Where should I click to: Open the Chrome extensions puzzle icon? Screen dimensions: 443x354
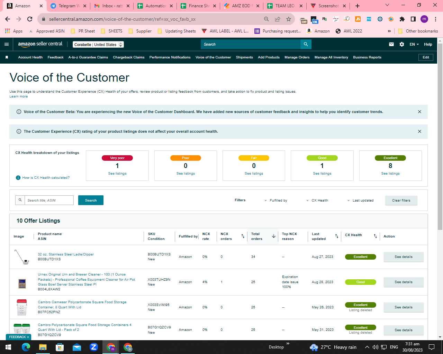click(x=402, y=19)
